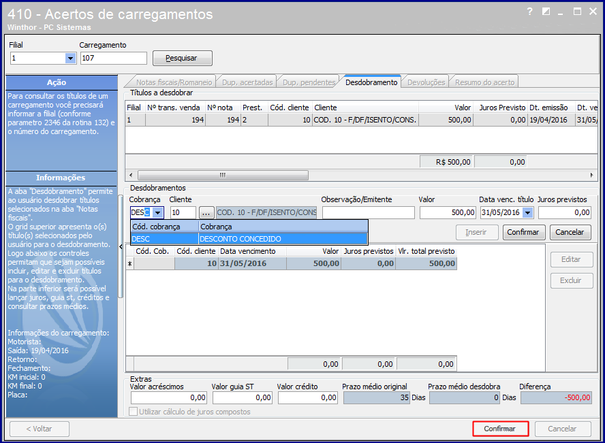Click the Editar button
This screenshot has width=605, height=443.
point(571,260)
